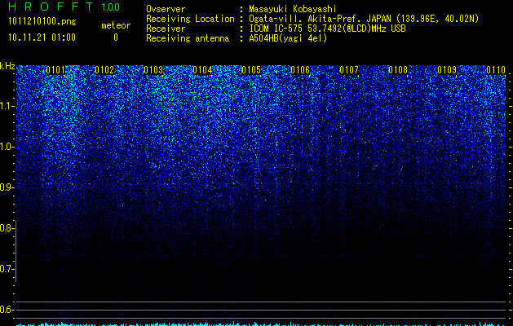Click the cyan signal level trace
This screenshot has width=513, height=326.
(261, 324)
